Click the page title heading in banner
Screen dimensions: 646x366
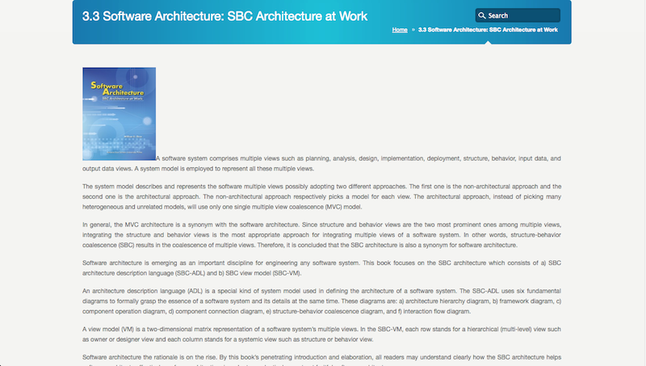[x=224, y=16]
